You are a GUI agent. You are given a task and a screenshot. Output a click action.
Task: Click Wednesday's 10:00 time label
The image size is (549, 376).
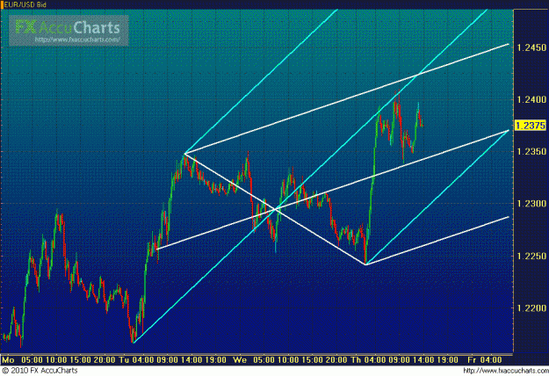click(x=288, y=360)
